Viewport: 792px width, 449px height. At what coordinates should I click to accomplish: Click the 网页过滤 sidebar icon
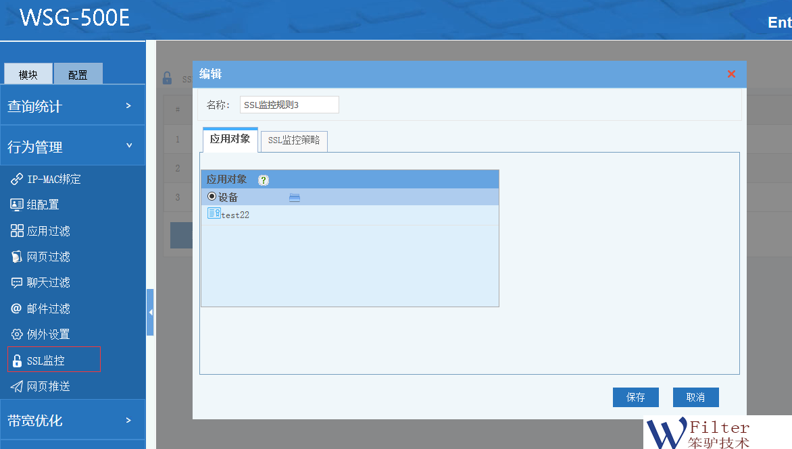click(17, 257)
